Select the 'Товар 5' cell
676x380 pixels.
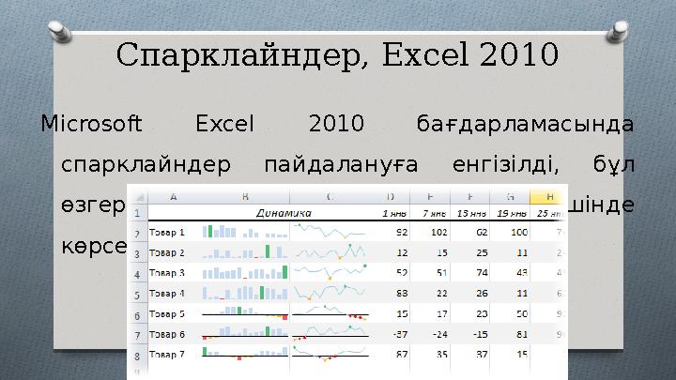pos(167,314)
